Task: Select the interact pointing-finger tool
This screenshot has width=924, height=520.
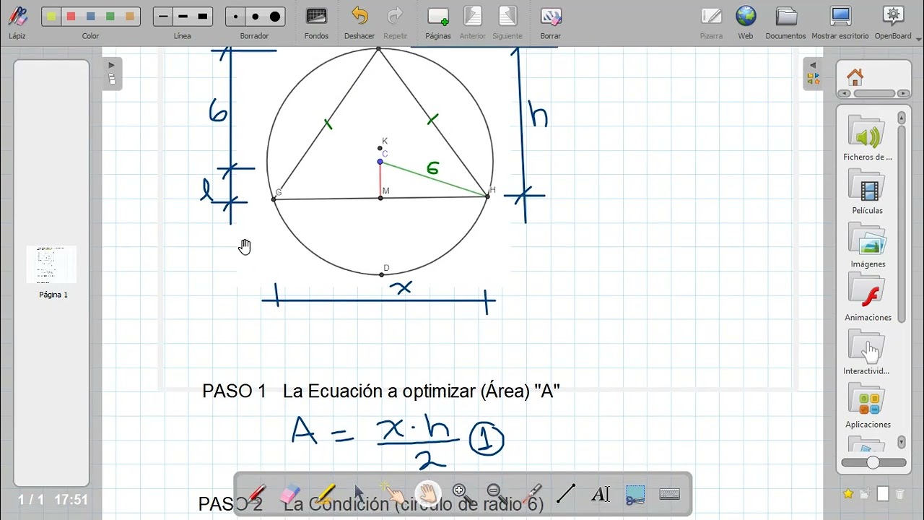Action: point(393,494)
